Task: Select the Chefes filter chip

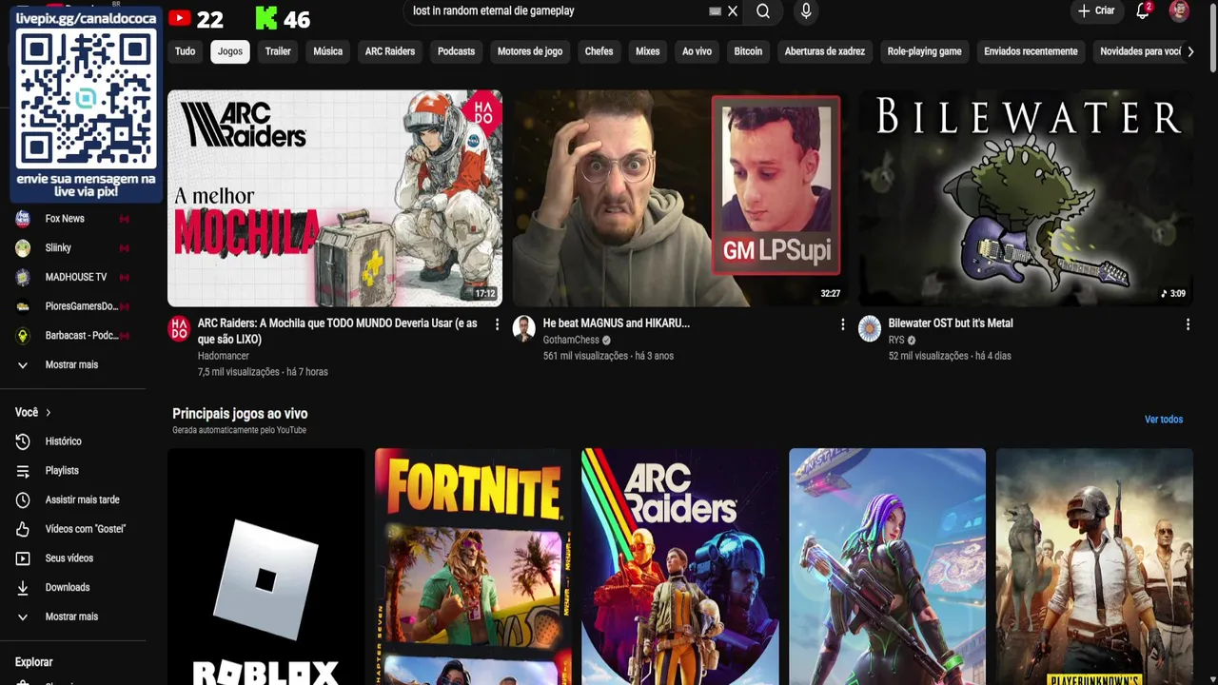Action: 599,51
